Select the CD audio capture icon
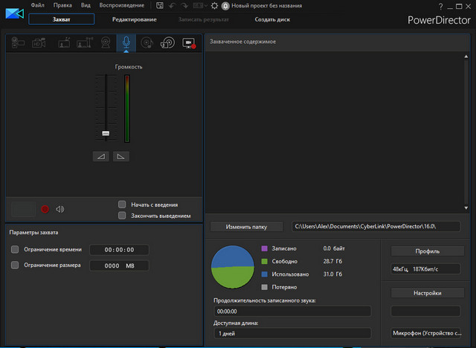The height and width of the screenshot is (348, 476). pyautogui.click(x=147, y=43)
